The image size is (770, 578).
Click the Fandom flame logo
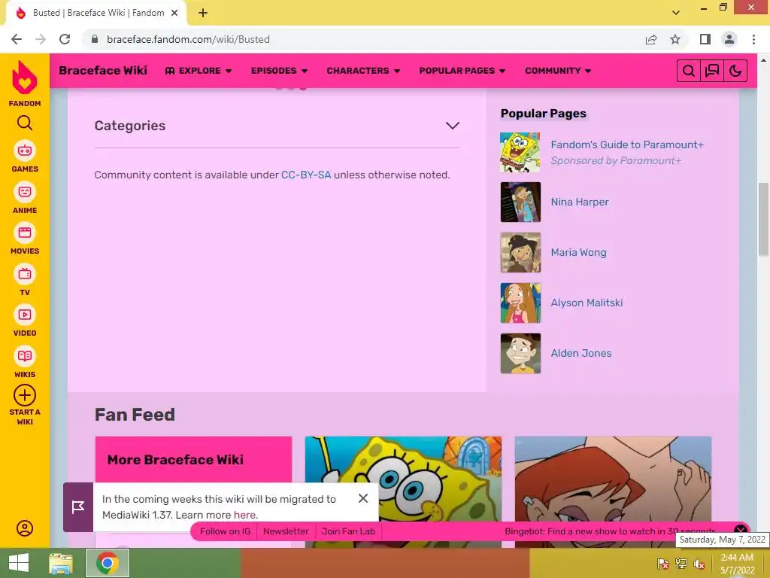[x=25, y=78]
